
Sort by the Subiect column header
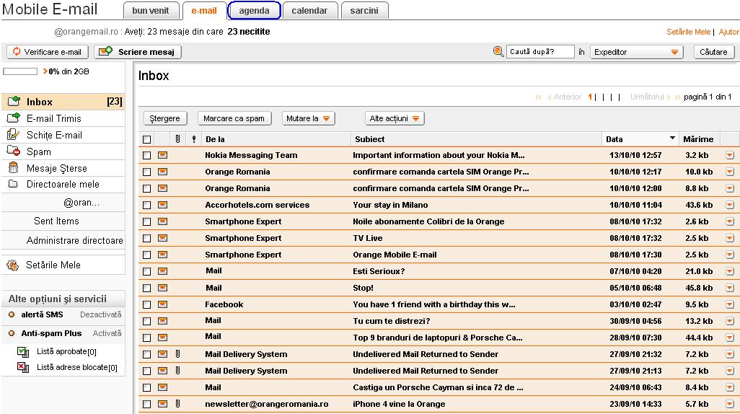click(369, 139)
